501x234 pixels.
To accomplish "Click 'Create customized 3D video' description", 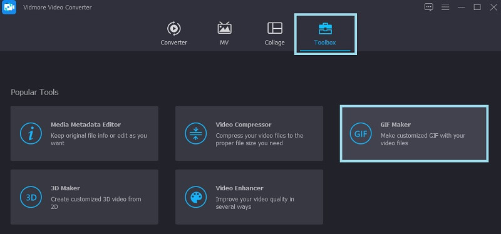I will click(96, 203).
